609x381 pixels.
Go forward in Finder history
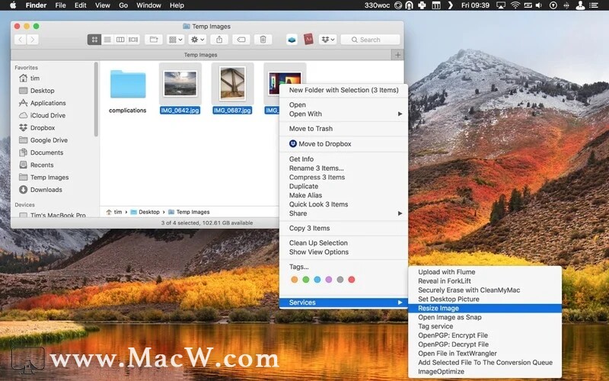click(33, 40)
